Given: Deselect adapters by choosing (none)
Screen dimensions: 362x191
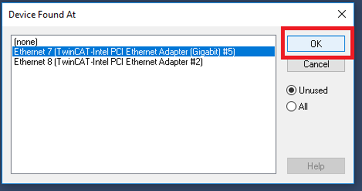Looking at the screenshot, I should (x=26, y=42).
